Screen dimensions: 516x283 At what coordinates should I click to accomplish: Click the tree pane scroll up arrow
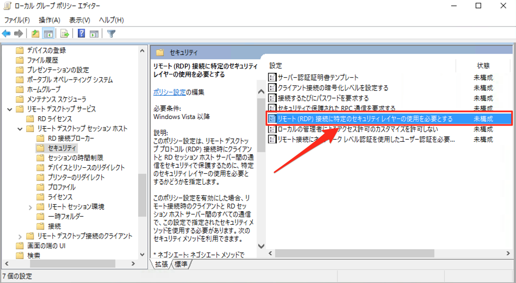(x=142, y=51)
